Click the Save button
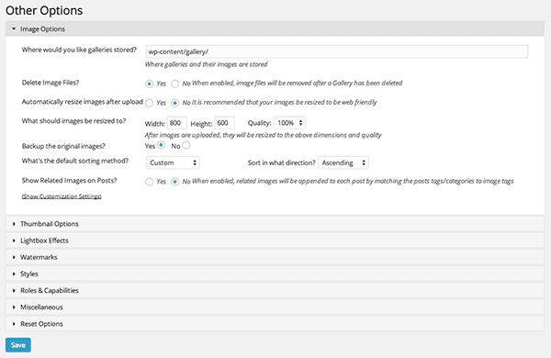551x358 pixels. 18,345
